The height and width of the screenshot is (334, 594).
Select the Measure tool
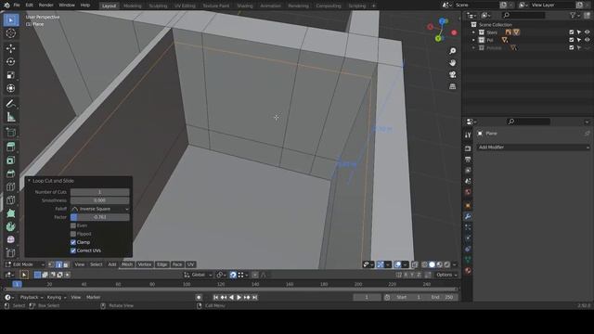click(10, 117)
